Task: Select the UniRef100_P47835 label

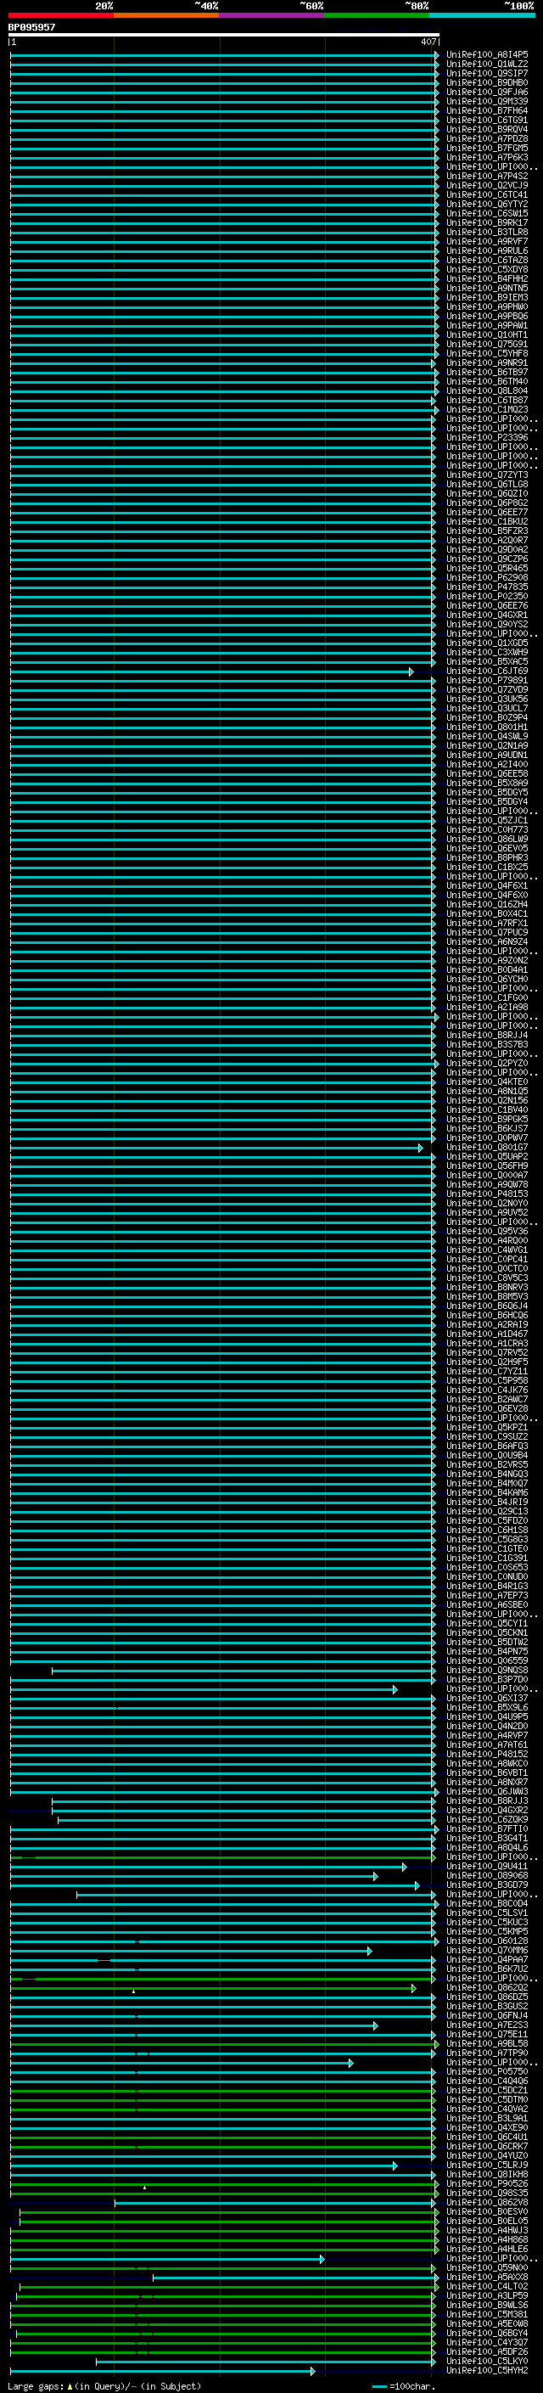Action: pyautogui.click(x=487, y=587)
